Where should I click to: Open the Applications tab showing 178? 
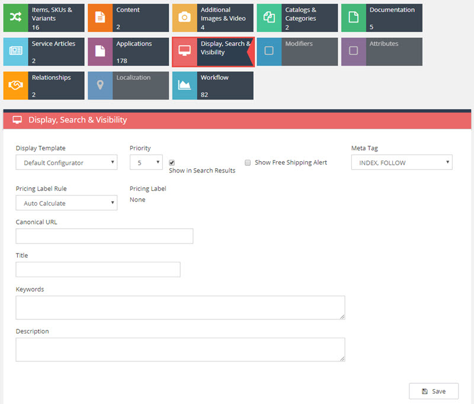(x=128, y=52)
